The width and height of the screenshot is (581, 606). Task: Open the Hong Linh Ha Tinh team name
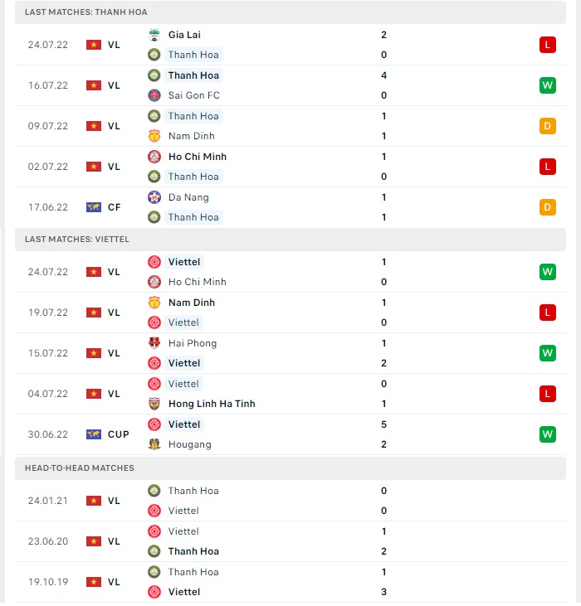coord(212,404)
